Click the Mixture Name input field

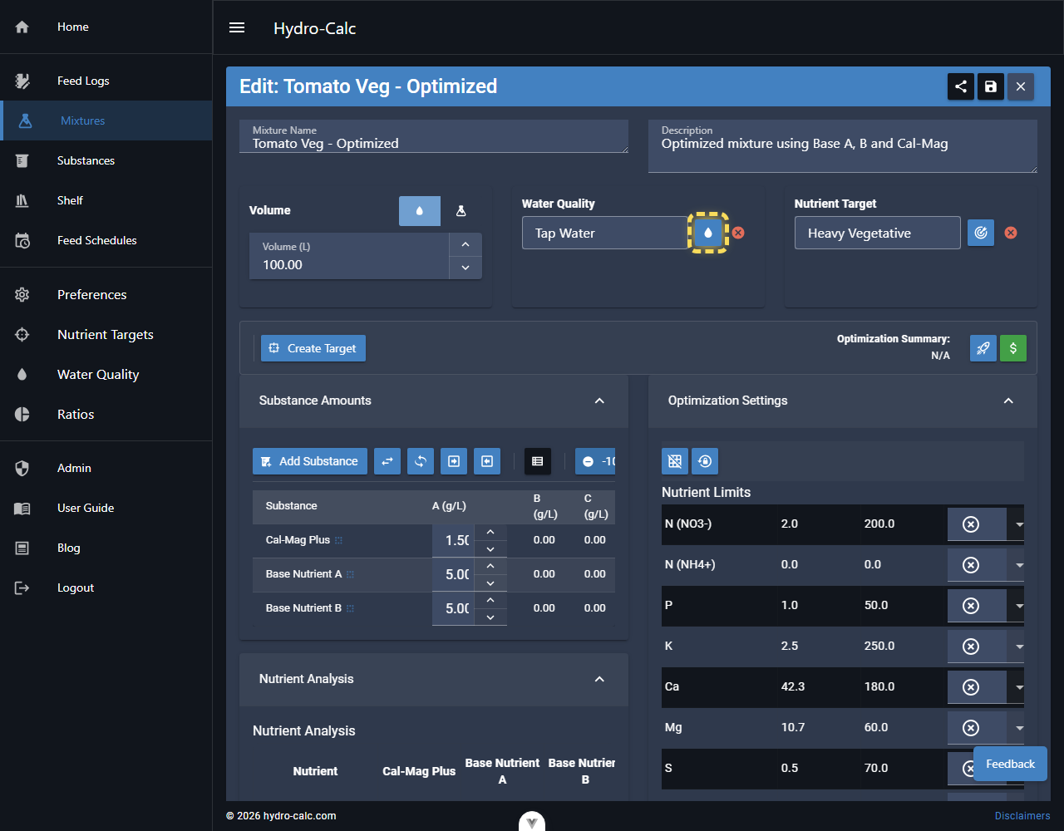[434, 136]
